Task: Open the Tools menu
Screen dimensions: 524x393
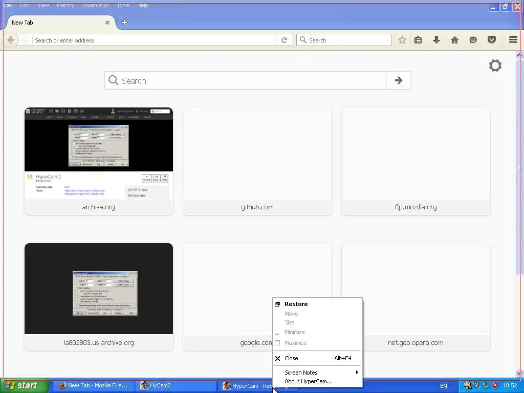Action: click(123, 5)
